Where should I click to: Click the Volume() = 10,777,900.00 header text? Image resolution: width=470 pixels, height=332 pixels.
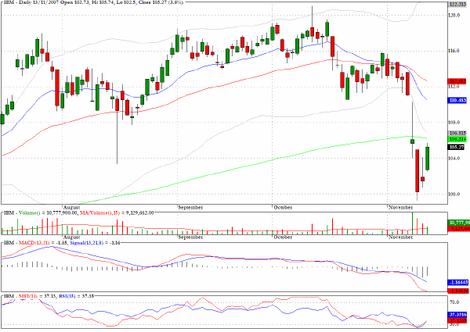coord(49,212)
